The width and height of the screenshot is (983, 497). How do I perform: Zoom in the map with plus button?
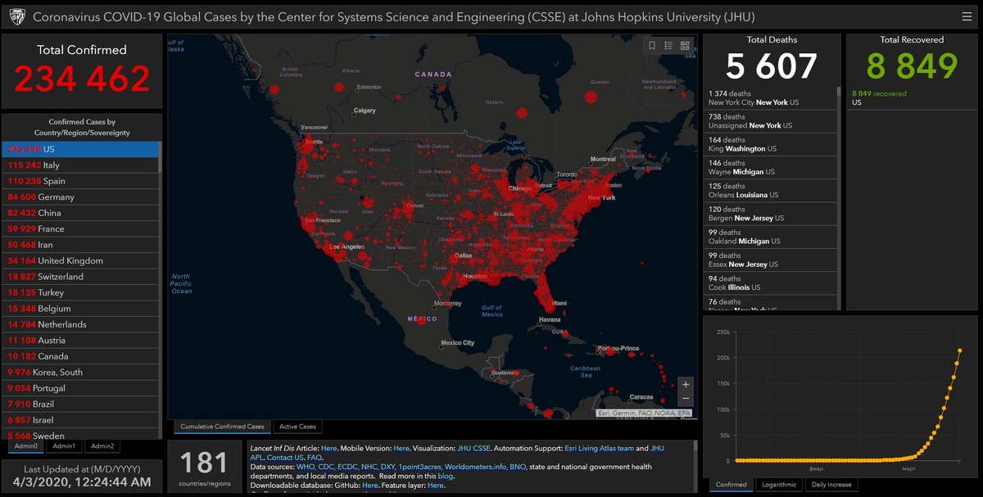pyautogui.click(x=686, y=384)
